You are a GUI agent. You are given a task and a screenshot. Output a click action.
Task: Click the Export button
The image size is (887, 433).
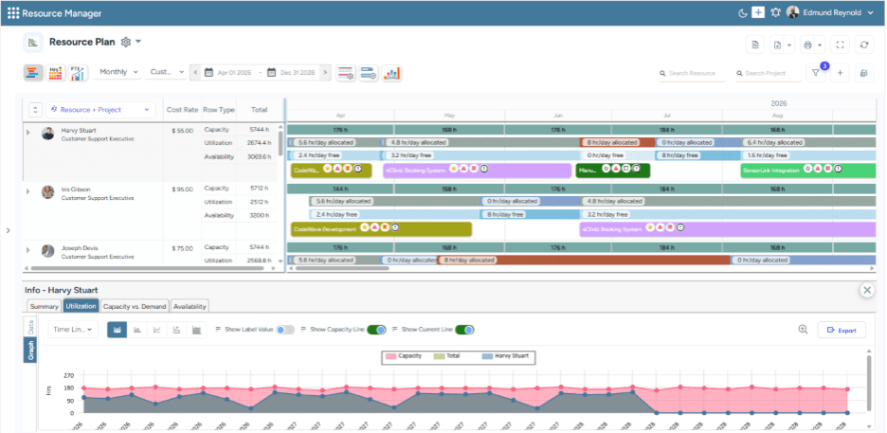(x=842, y=330)
